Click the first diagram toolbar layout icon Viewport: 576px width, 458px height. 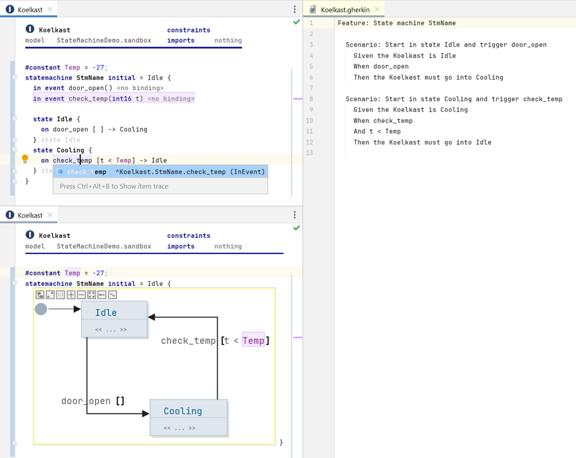click(40, 294)
